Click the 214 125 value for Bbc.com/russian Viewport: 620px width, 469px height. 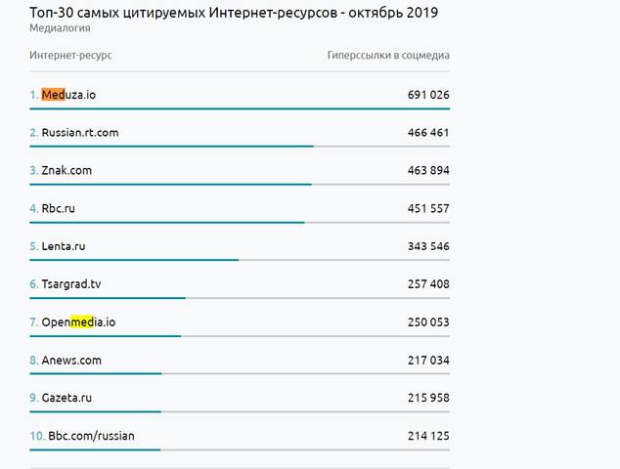pos(428,436)
